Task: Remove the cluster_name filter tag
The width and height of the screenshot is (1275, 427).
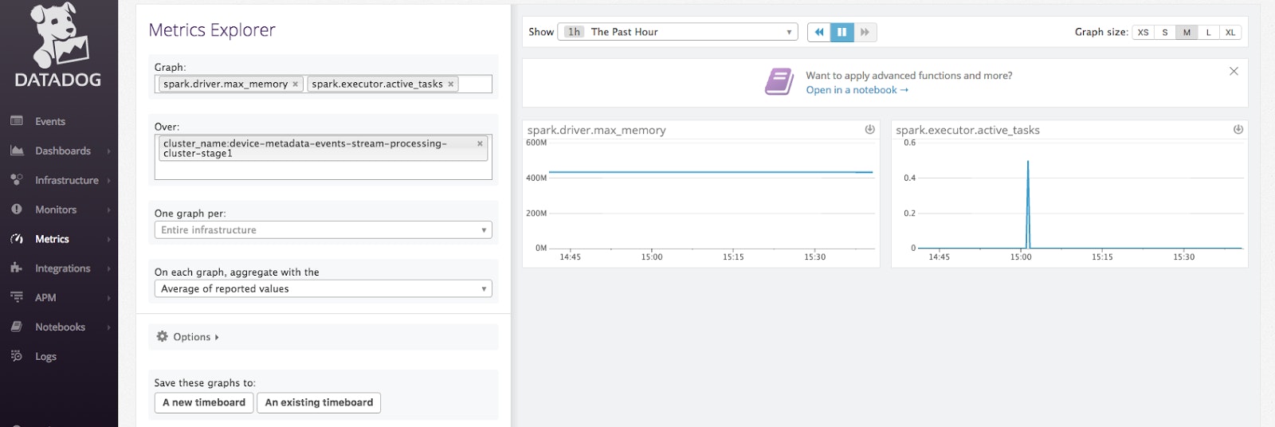Action: pyautogui.click(x=480, y=144)
